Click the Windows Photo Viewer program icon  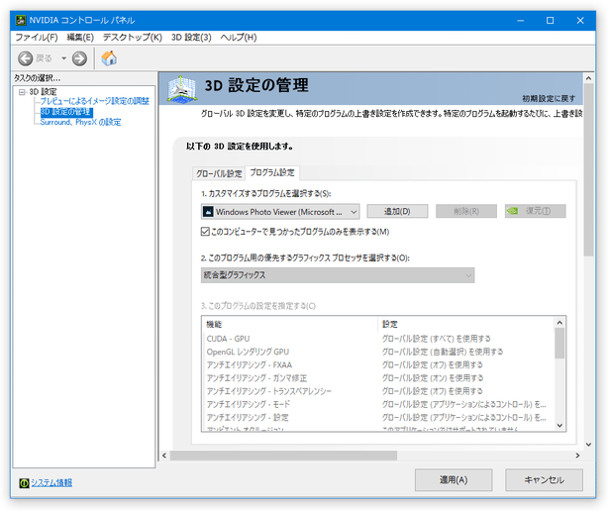point(209,212)
